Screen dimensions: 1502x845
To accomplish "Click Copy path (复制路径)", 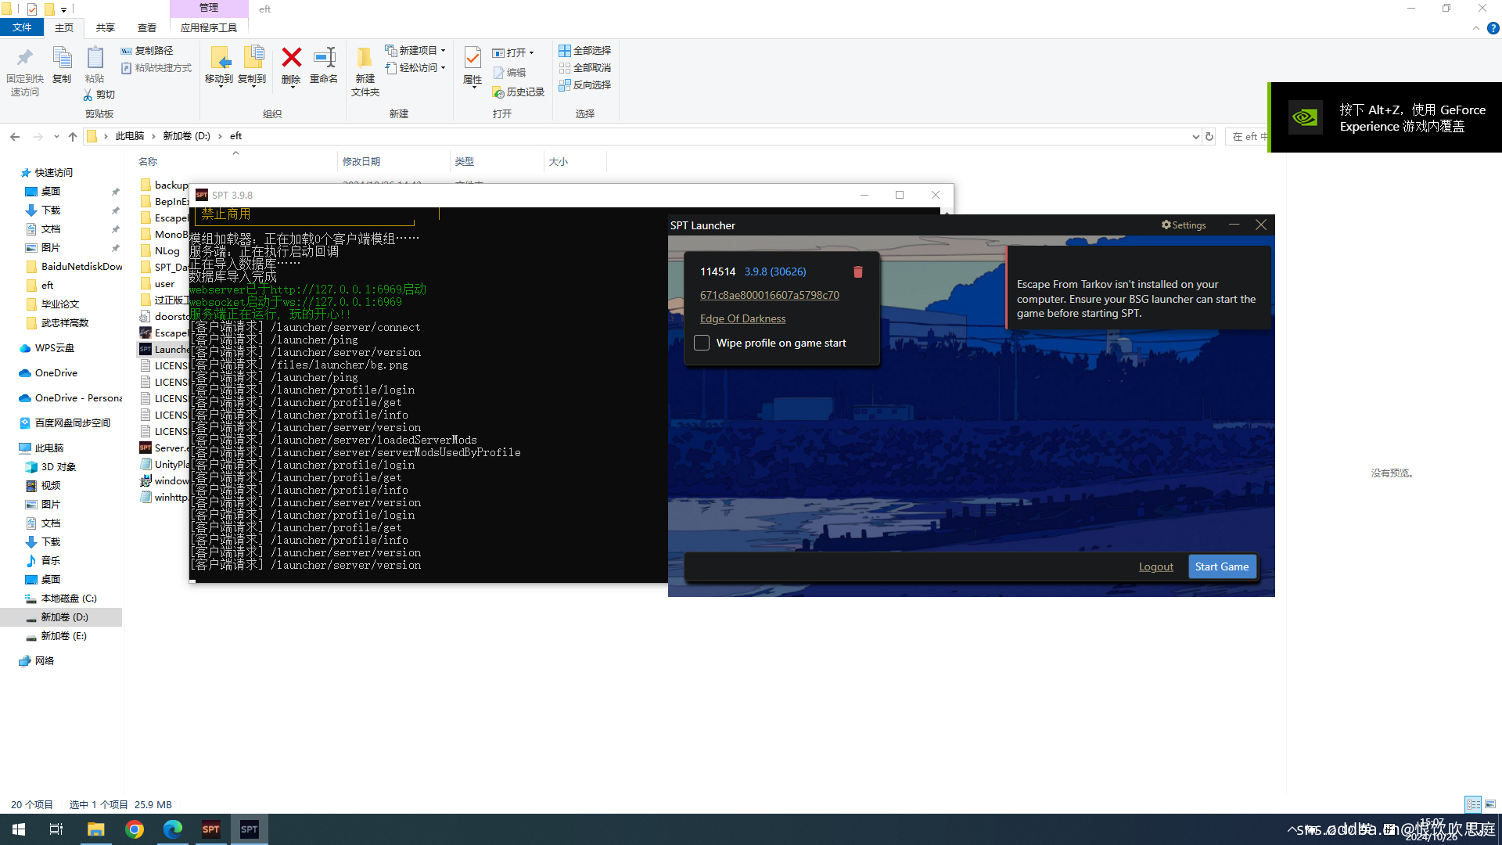I will pyautogui.click(x=147, y=51).
